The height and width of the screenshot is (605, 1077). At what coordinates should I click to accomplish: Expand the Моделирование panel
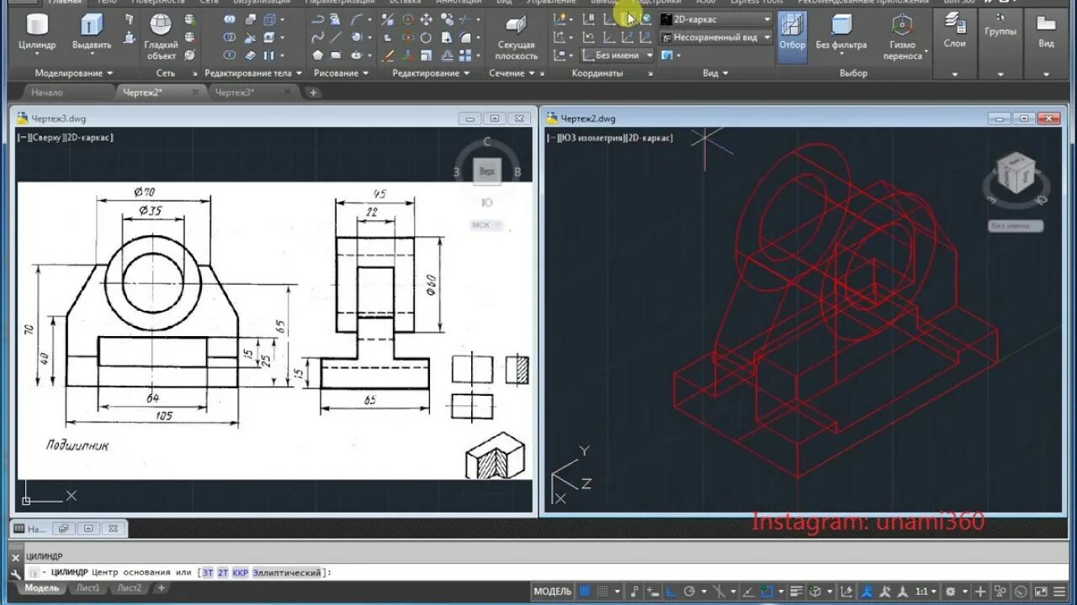click(x=74, y=73)
